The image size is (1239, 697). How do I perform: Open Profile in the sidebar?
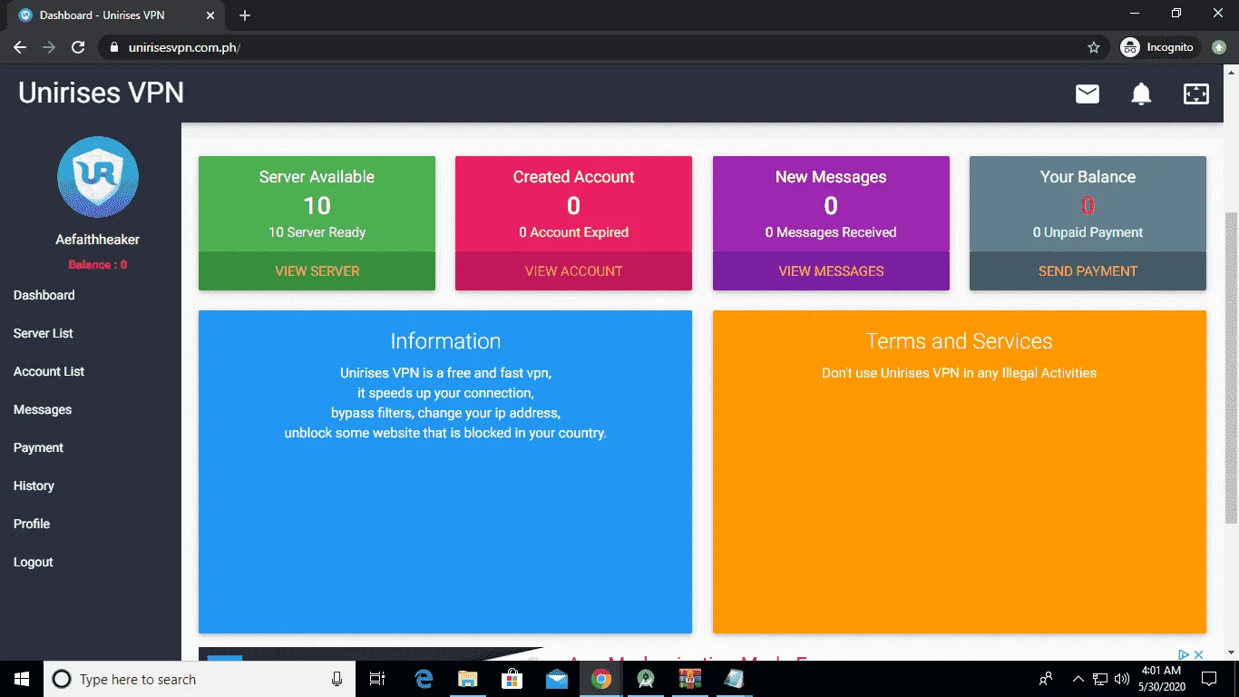[32, 524]
